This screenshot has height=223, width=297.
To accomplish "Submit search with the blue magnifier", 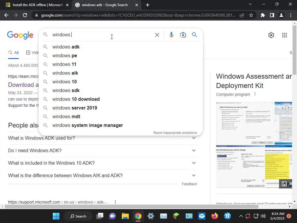I will click(194, 35).
